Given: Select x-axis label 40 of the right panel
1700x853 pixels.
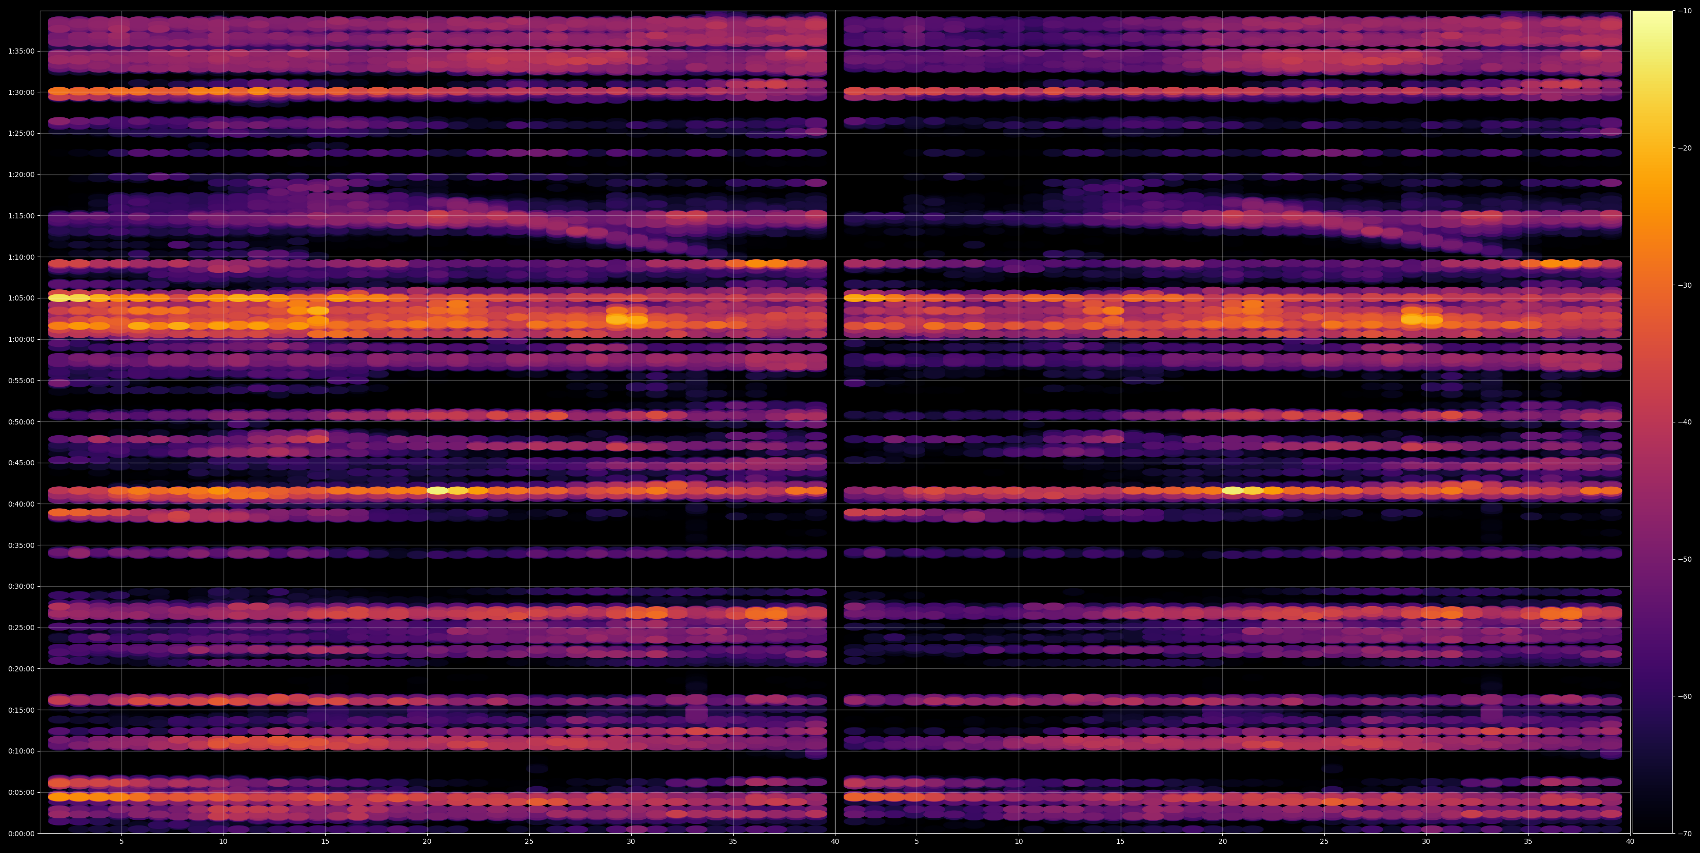Looking at the screenshot, I should 1630,842.
